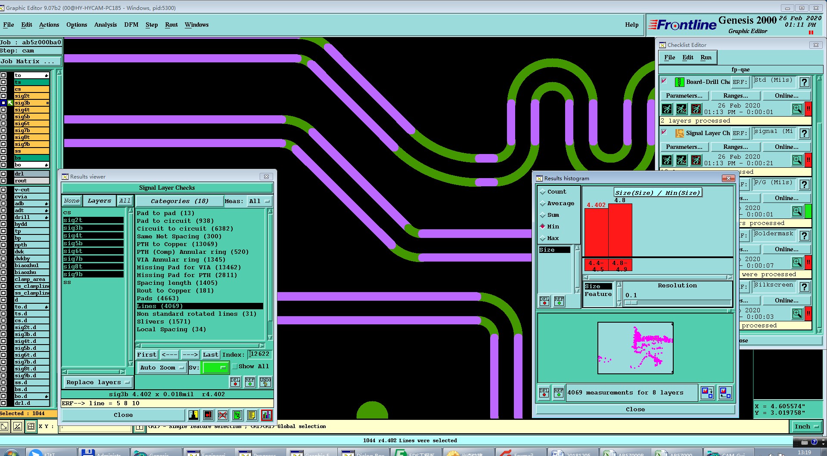The width and height of the screenshot is (827, 456).
Task: Click the yellow notes icon in Results viewer
Action: click(x=252, y=415)
